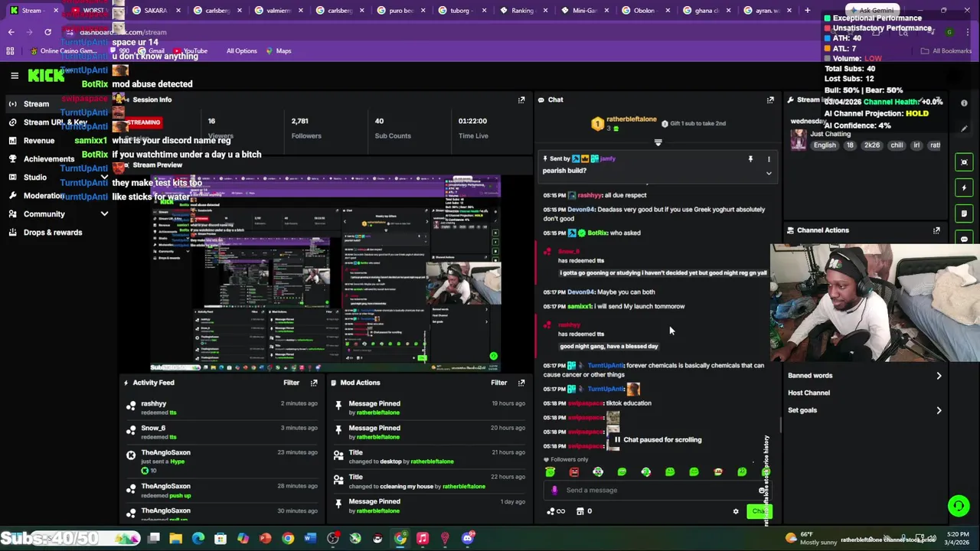Open the Maps bookmark
The height and width of the screenshot is (551, 980).
click(278, 51)
